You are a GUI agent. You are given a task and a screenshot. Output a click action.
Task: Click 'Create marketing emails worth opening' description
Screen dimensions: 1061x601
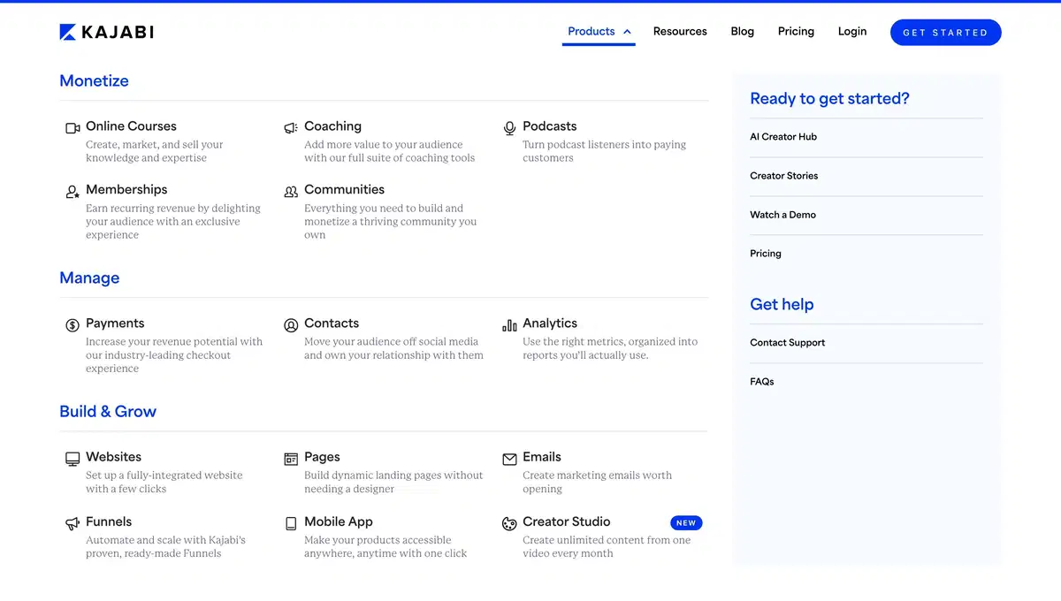click(x=597, y=482)
